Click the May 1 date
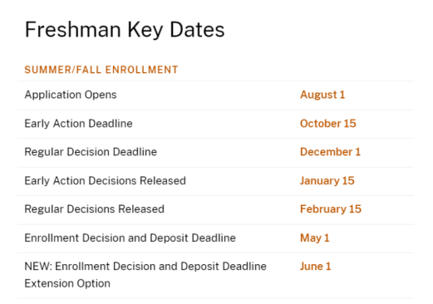 pyautogui.click(x=315, y=238)
